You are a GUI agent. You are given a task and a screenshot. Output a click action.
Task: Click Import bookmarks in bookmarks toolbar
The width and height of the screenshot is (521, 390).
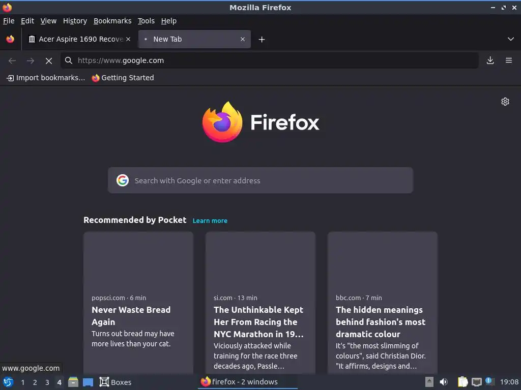[x=46, y=78]
